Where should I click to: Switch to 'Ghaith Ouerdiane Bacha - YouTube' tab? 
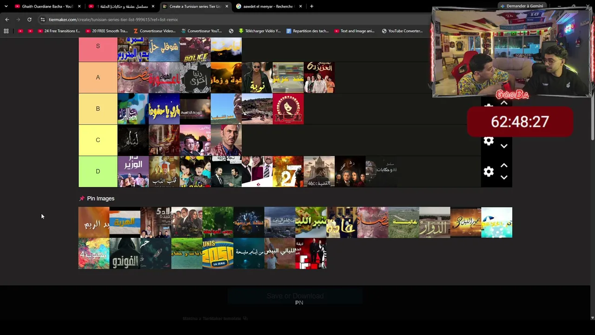[x=47, y=7]
